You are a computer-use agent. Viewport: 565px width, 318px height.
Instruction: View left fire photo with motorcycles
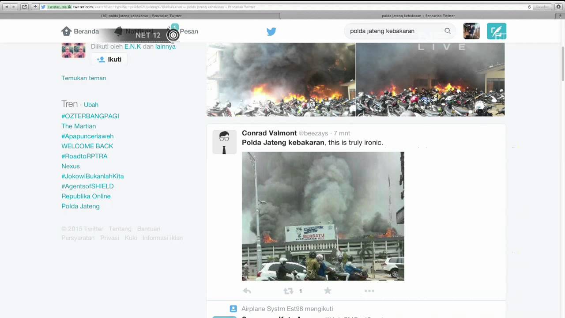pyautogui.click(x=281, y=79)
